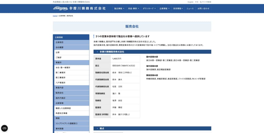Open 徹底した品質保証 in the sidebar

coord(72,108)
